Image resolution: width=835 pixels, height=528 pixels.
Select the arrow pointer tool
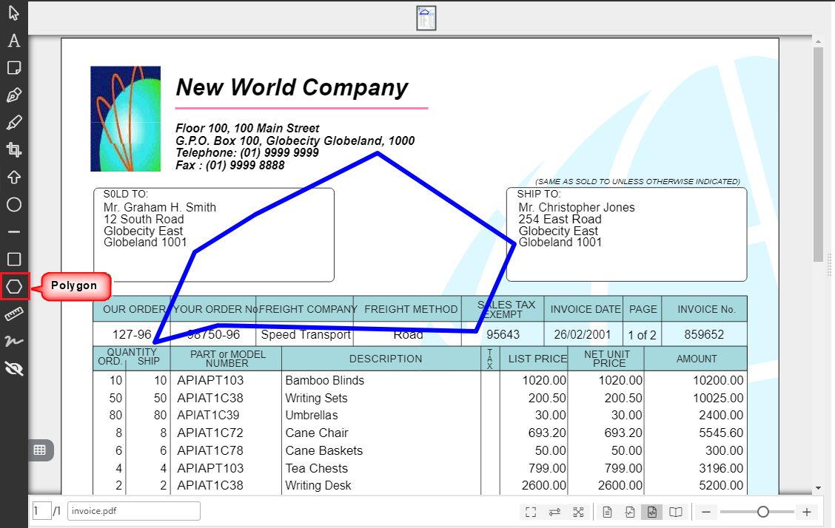(14, 13)
